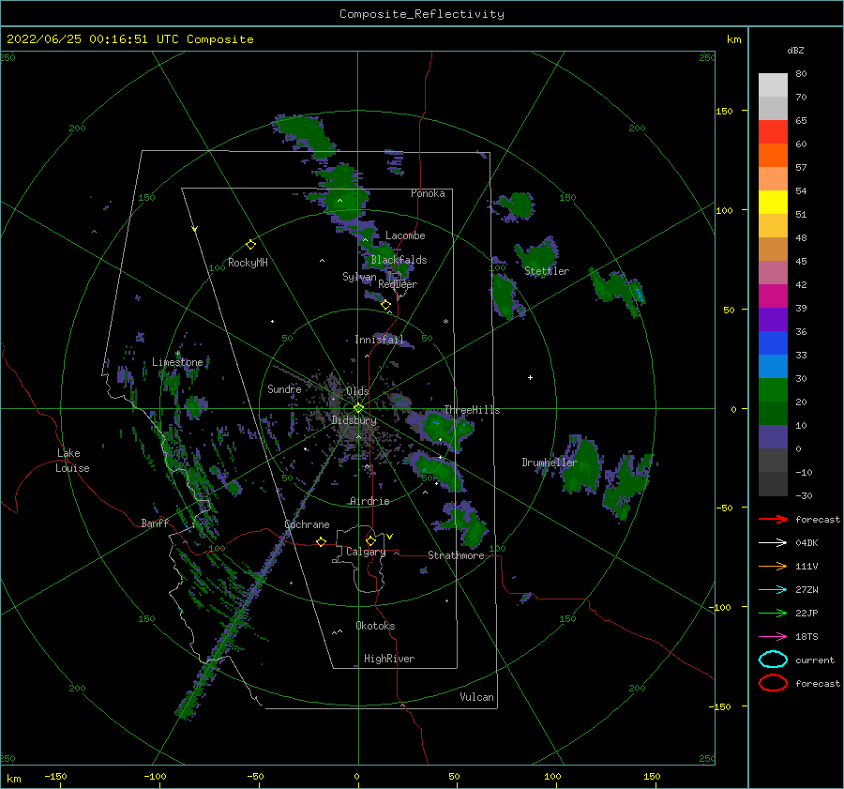844x789 pixels.
Task: Click the RockyMH map label
Action: tap(248, 263)
